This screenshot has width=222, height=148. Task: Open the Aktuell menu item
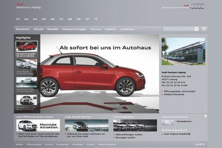(38, 29)
